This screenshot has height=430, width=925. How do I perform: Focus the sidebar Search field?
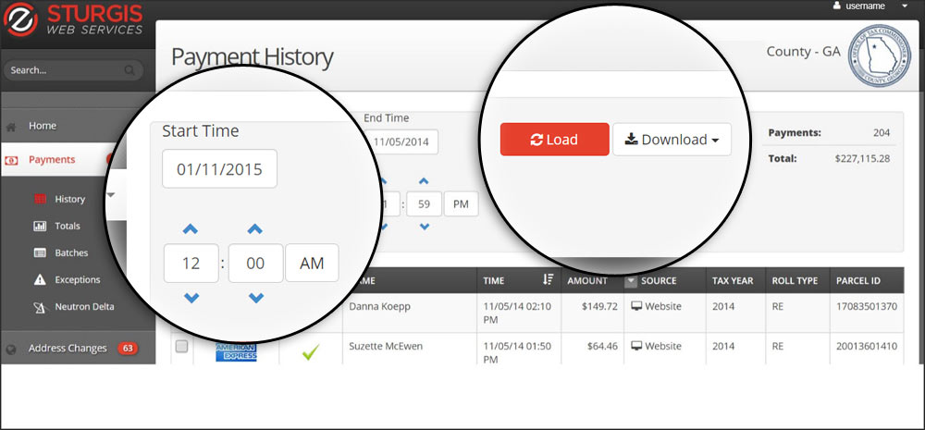click(74, 70)
